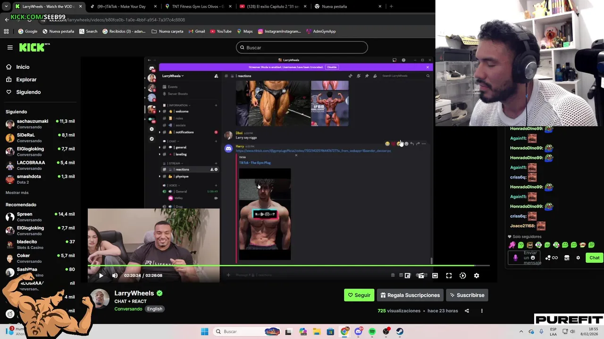Click the Conversando category link
Viewport: 604px width, 339px height.
pyautogui.click(x=128, y=309)
